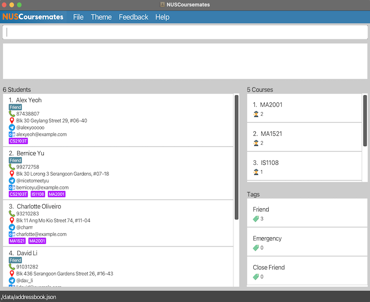The image size is (370, 302).
Task: Select the MA1521 course entry
Action: (304, 137)
